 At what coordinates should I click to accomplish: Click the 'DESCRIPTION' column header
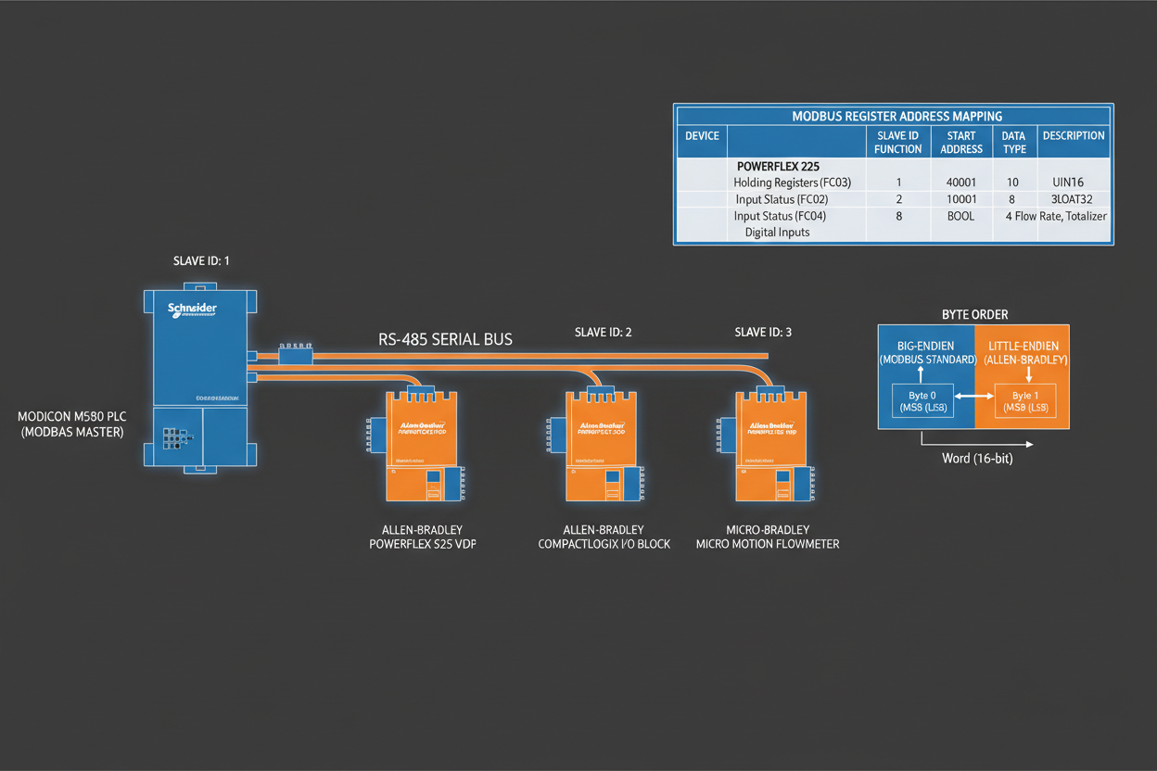(x=1074, y=135)
